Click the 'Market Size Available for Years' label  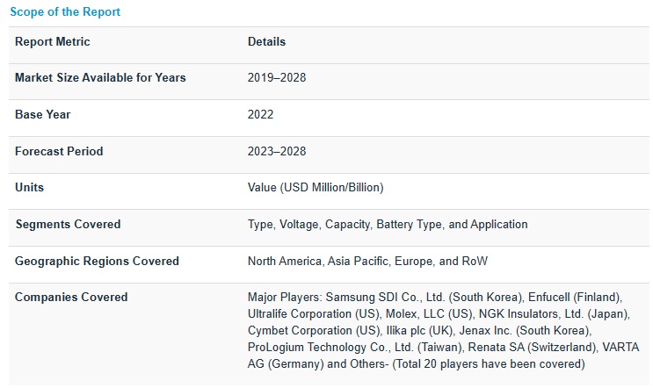tap(100, 78)
